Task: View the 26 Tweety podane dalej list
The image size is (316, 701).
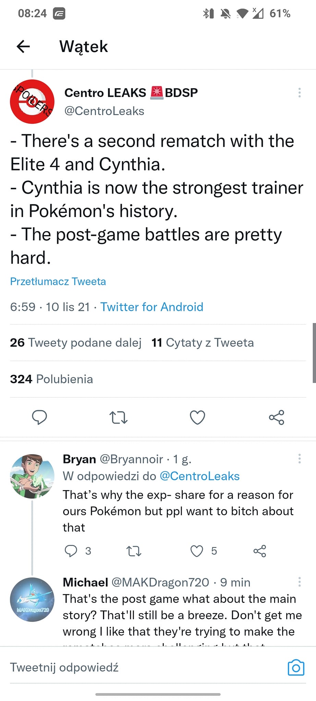Action: (76, 343)
